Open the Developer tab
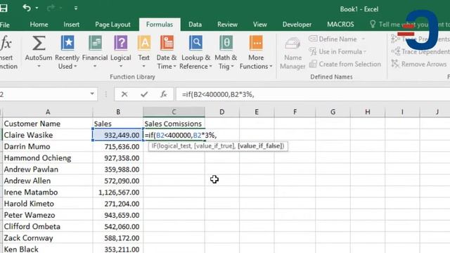The image size is (450, 253). tap(297, 25)
